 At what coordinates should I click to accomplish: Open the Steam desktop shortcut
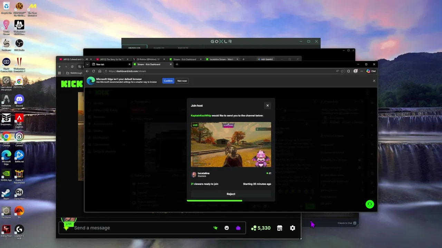pyautogui.click(x=6, y=194)
